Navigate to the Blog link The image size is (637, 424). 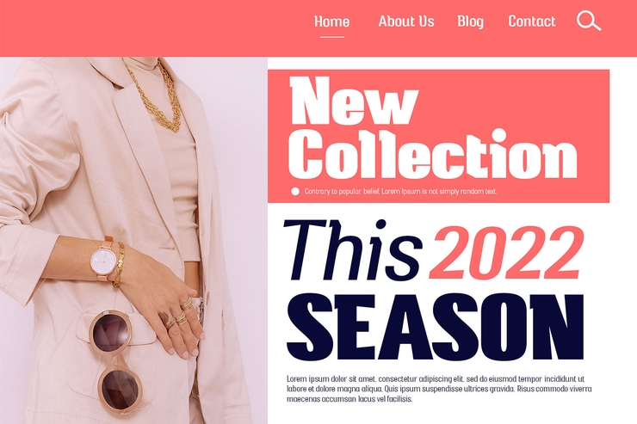pyautogui.click(x=471, y=22)
